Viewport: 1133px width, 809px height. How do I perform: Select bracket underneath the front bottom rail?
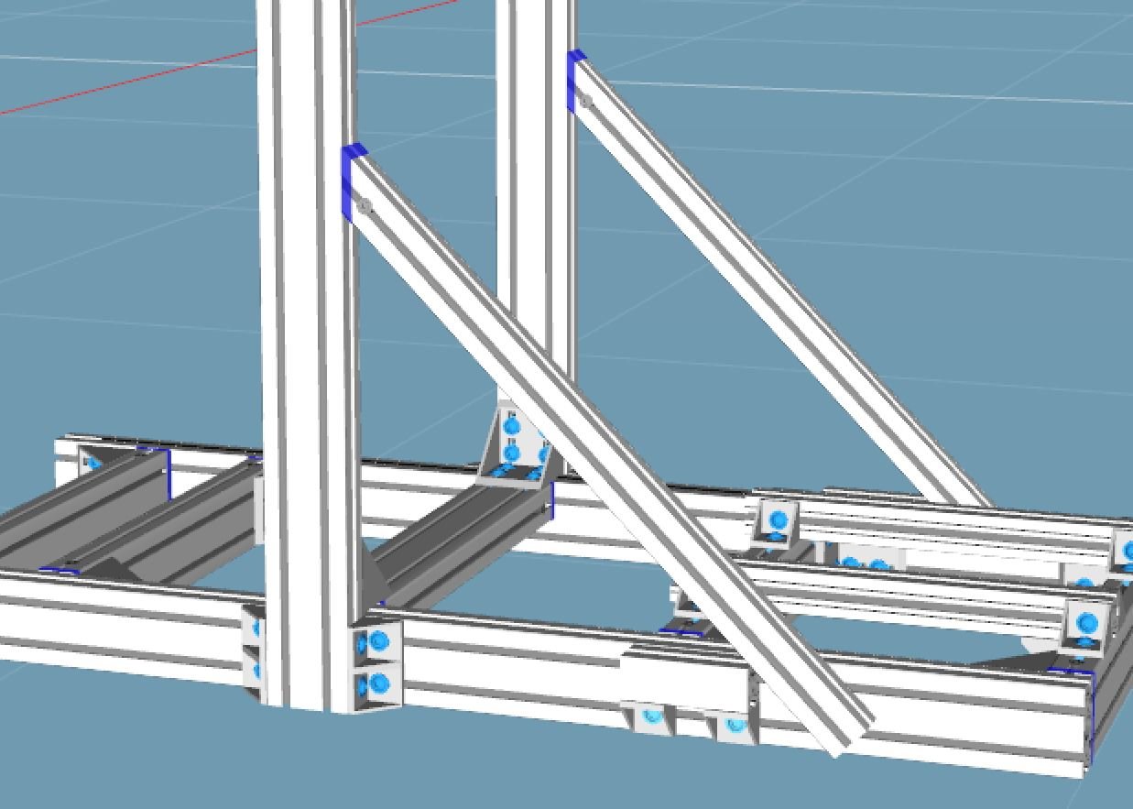(x=652, y=716)
